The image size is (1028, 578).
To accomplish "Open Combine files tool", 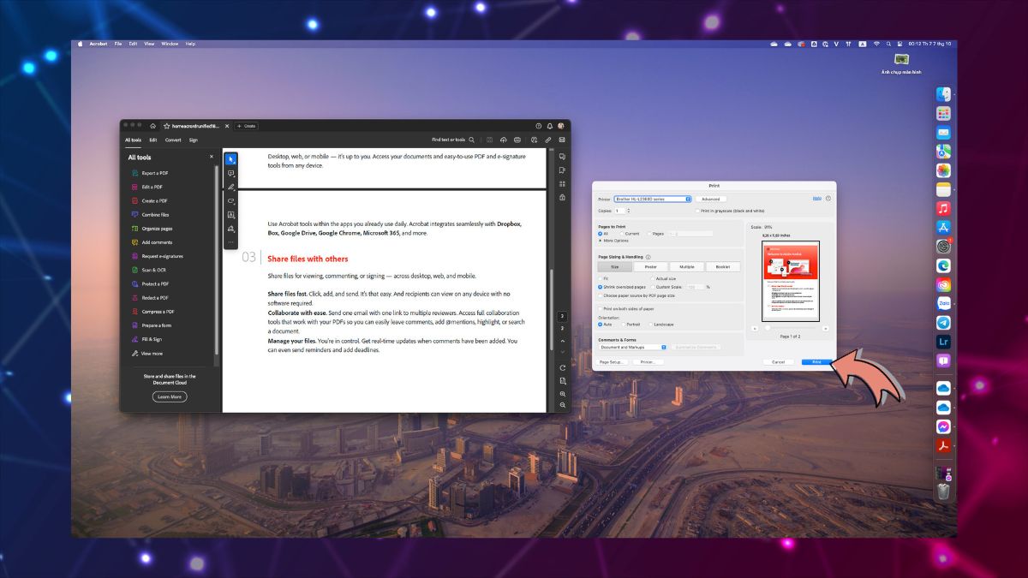I will (150, 214).
